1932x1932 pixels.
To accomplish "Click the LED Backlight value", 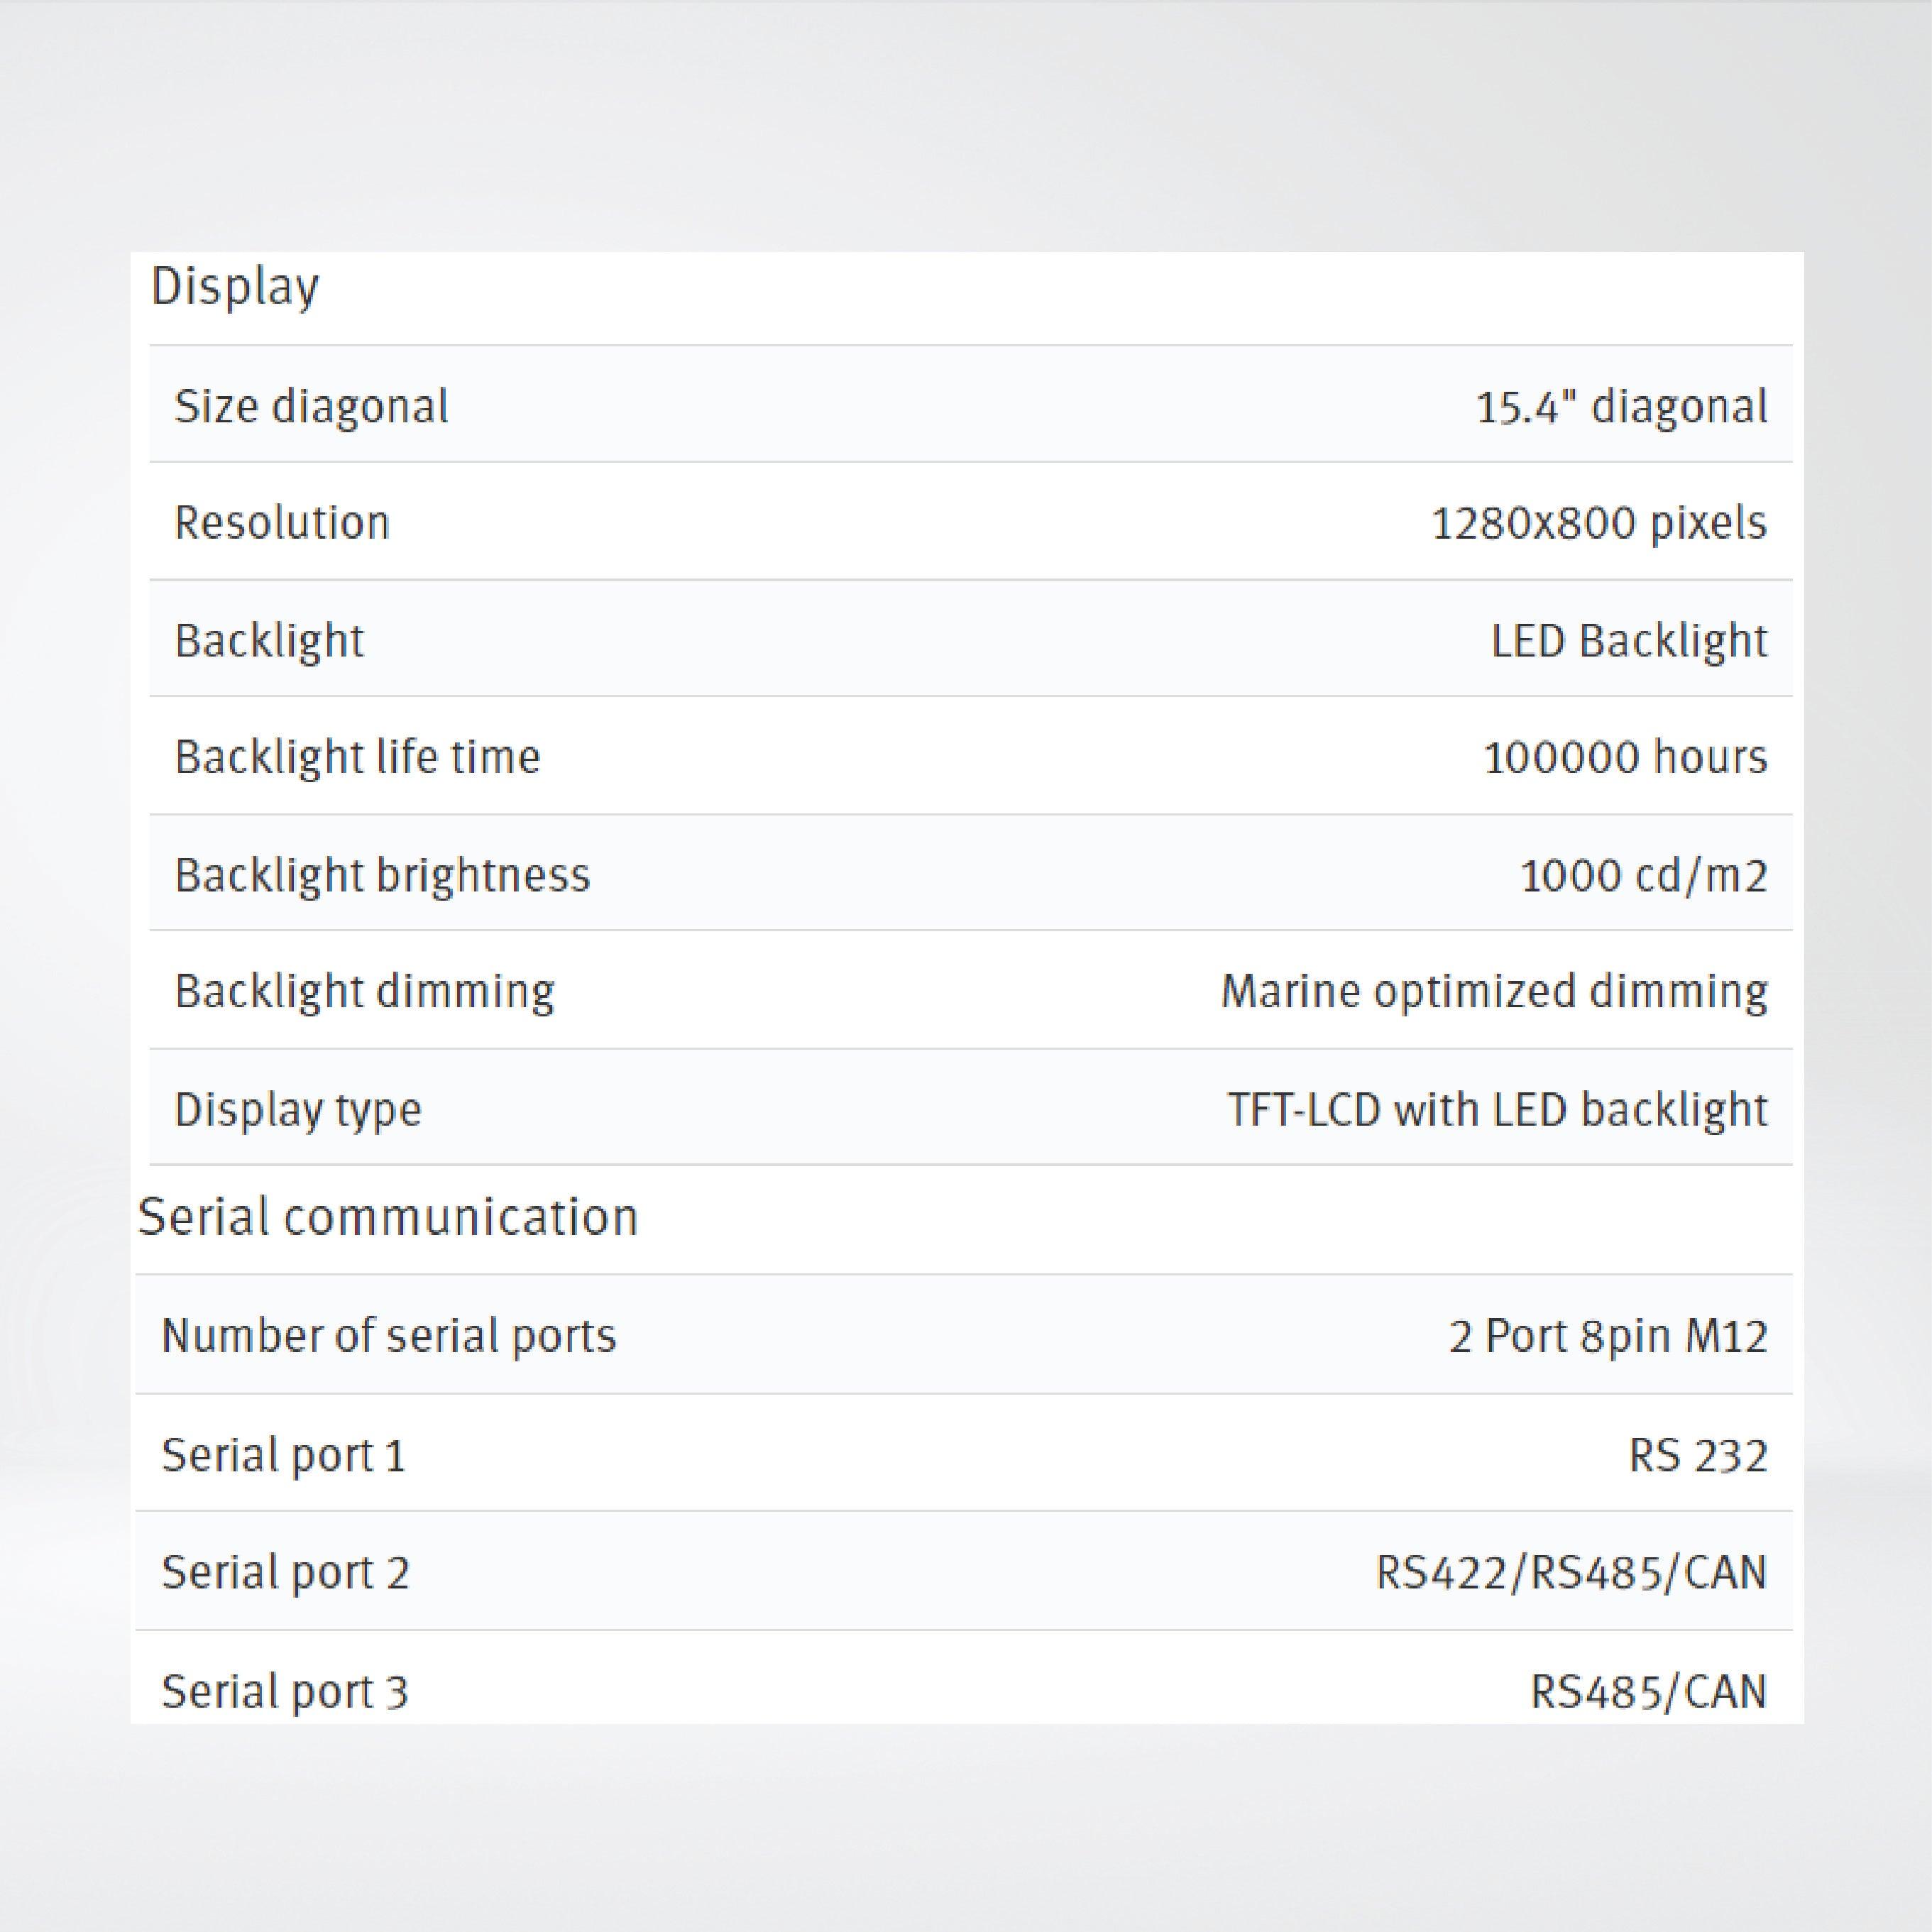I will pos(1628,640).
